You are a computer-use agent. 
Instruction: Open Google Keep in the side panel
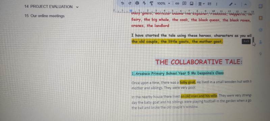(261, 18)
